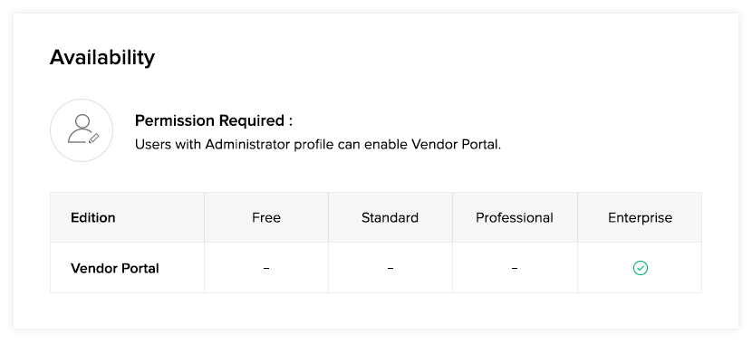Click the dash under the Professional column
The image size is (752, 344).
[x=515, y=268]
